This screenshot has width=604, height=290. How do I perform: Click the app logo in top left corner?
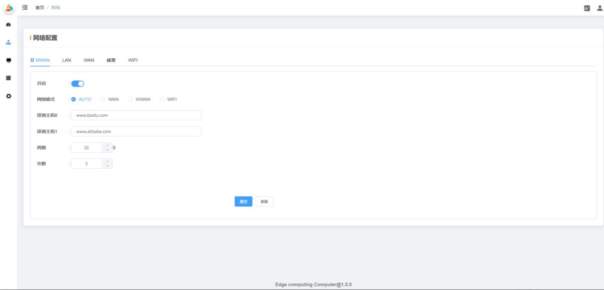click(x=8, y=7)
